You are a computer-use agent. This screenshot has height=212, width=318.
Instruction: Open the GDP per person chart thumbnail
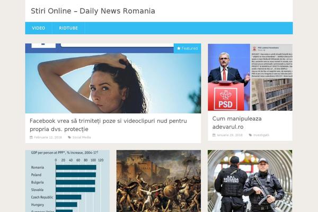point(67,181)
